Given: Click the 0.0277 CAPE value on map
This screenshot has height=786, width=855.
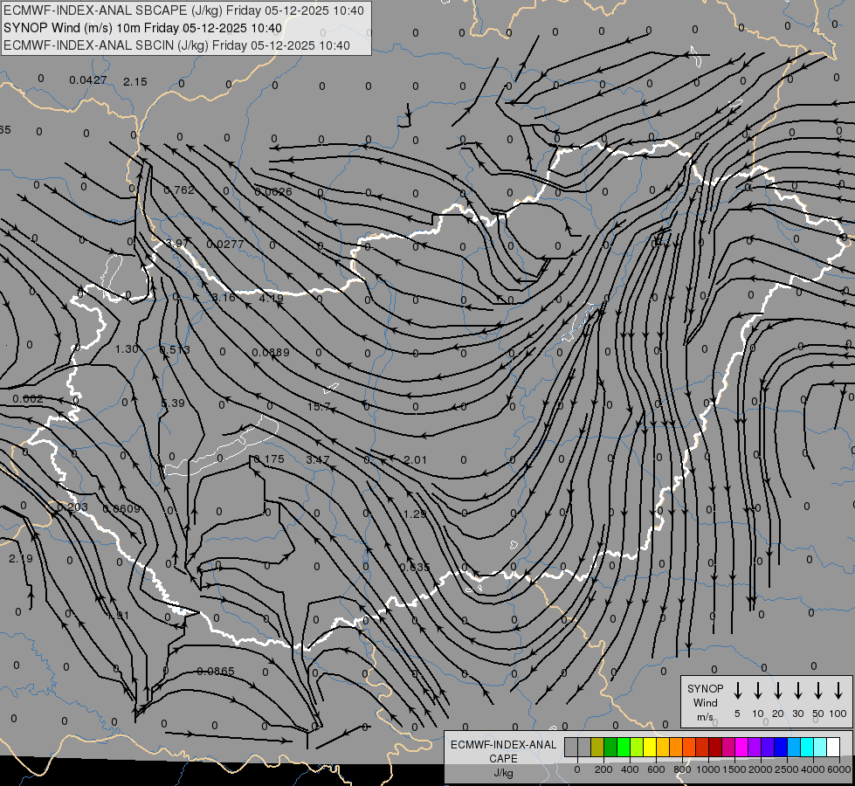Looking at the screenshot, I should click(225, 244).
